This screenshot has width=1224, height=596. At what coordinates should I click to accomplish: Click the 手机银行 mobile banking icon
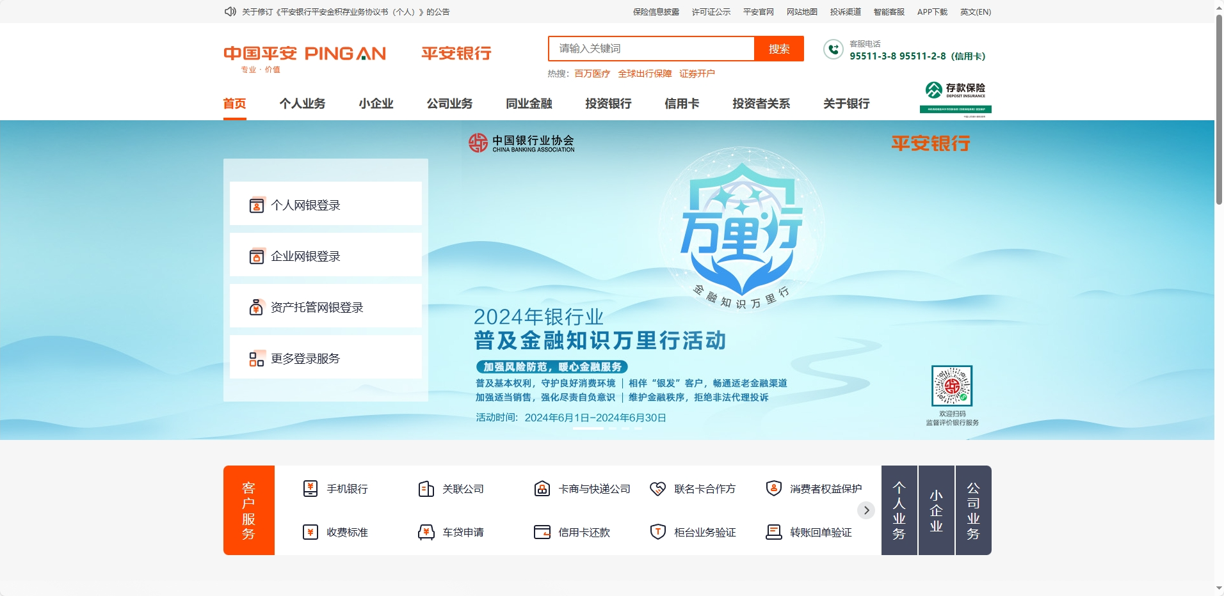click(310, 489)
